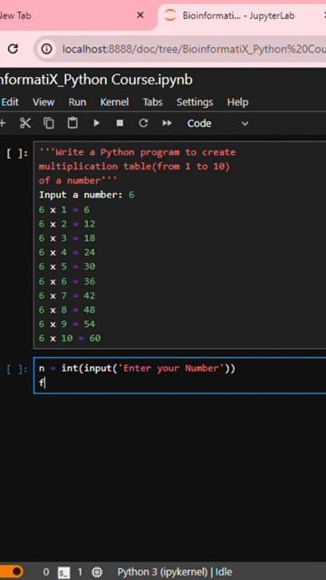The width and height of the screenshot is (326, 580).
Task: Open the Code cell type dropdown
Action: (x=217, y=123)
